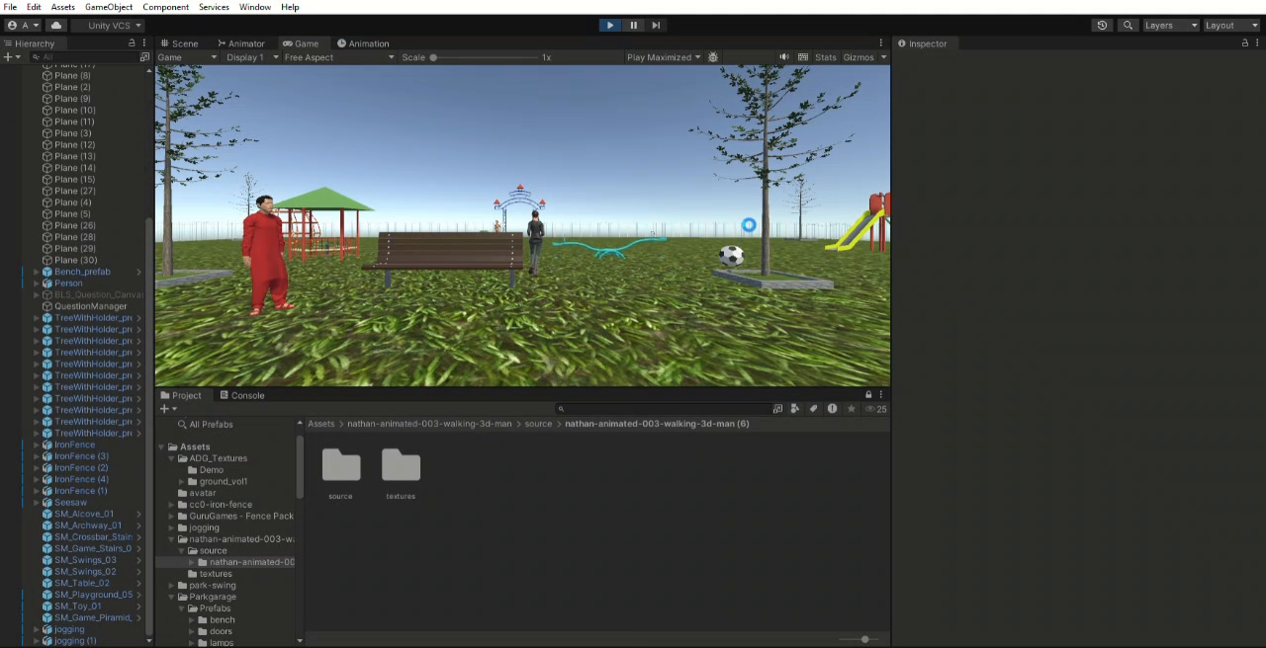Click the global search magnifier icon
Screen dimensions: 1266x648
[x=1128, y=26]
